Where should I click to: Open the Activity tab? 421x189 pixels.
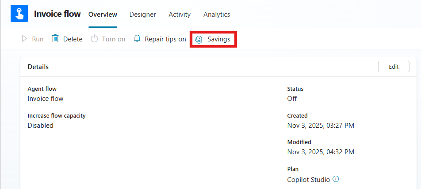(180, 15)
